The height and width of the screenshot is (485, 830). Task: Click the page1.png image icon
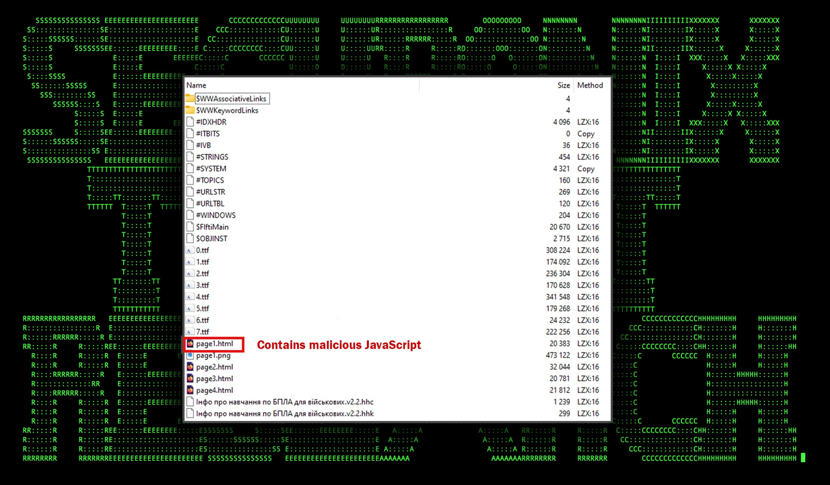(x=190, y=355)
